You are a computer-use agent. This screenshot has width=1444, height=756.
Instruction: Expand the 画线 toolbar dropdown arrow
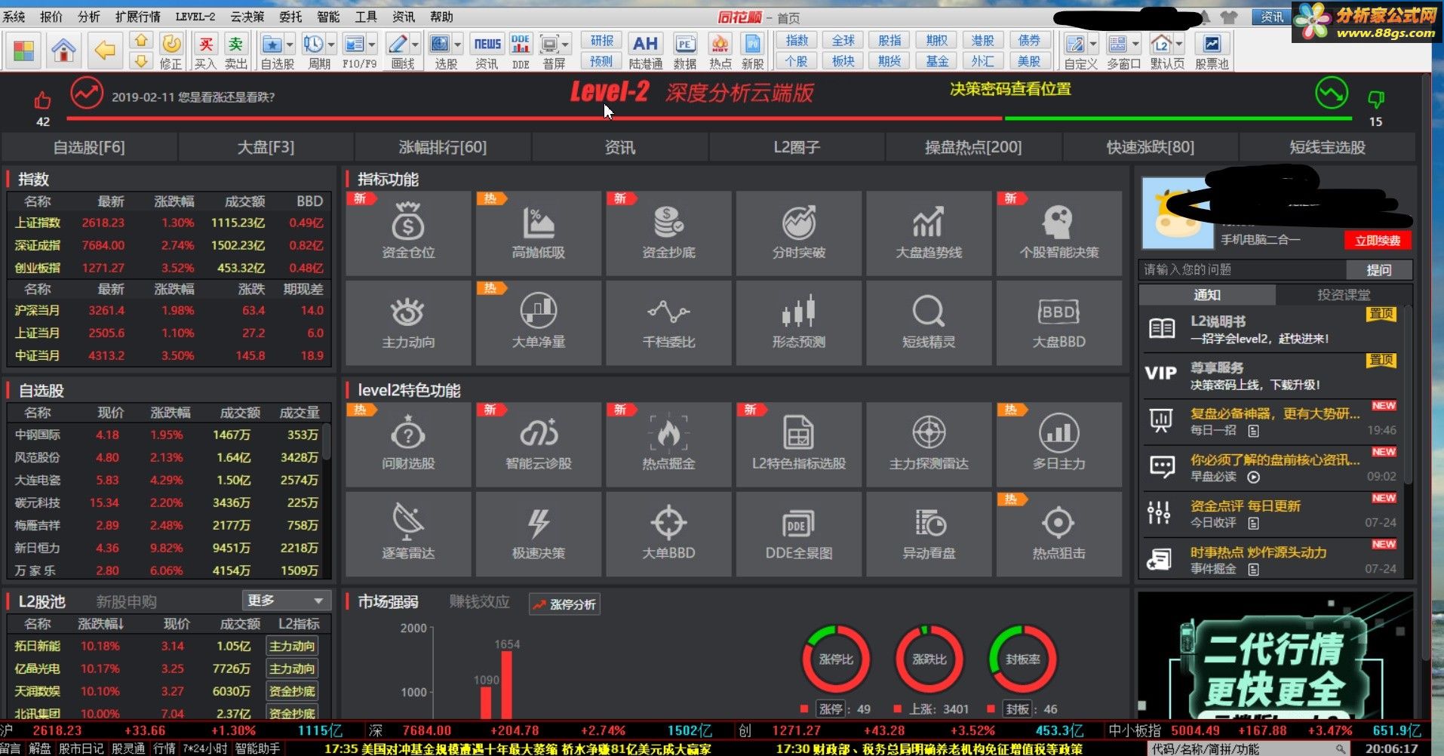pyautogui.click(x=414, y=45)
